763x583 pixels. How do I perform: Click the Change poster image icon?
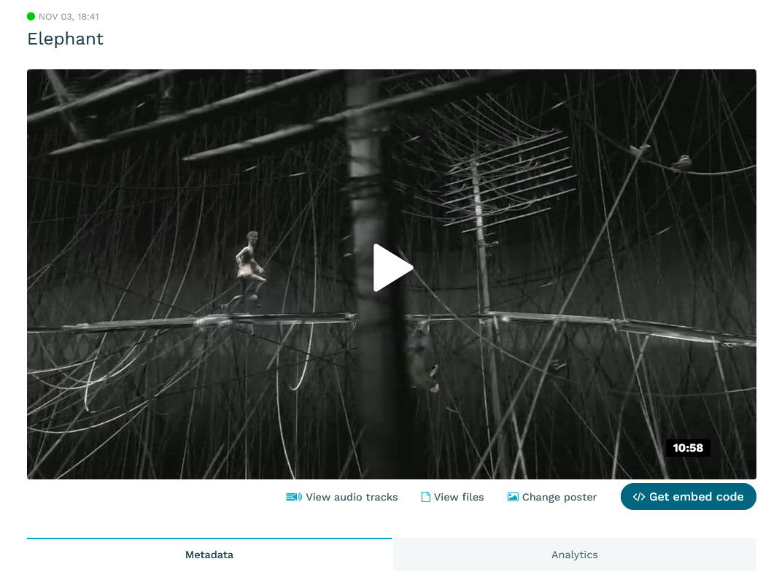512,497
